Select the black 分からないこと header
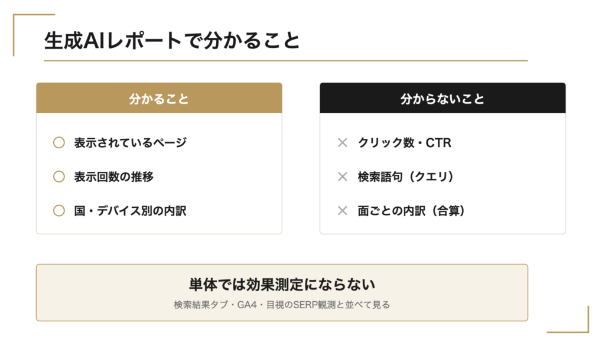Viewport: 605px width, 349px height. click(443, 98)
